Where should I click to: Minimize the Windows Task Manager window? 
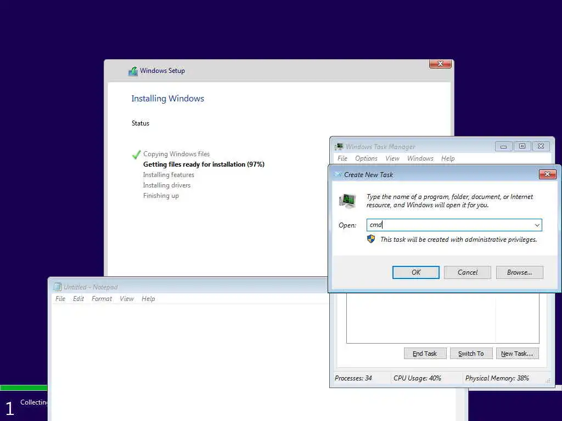504,146
